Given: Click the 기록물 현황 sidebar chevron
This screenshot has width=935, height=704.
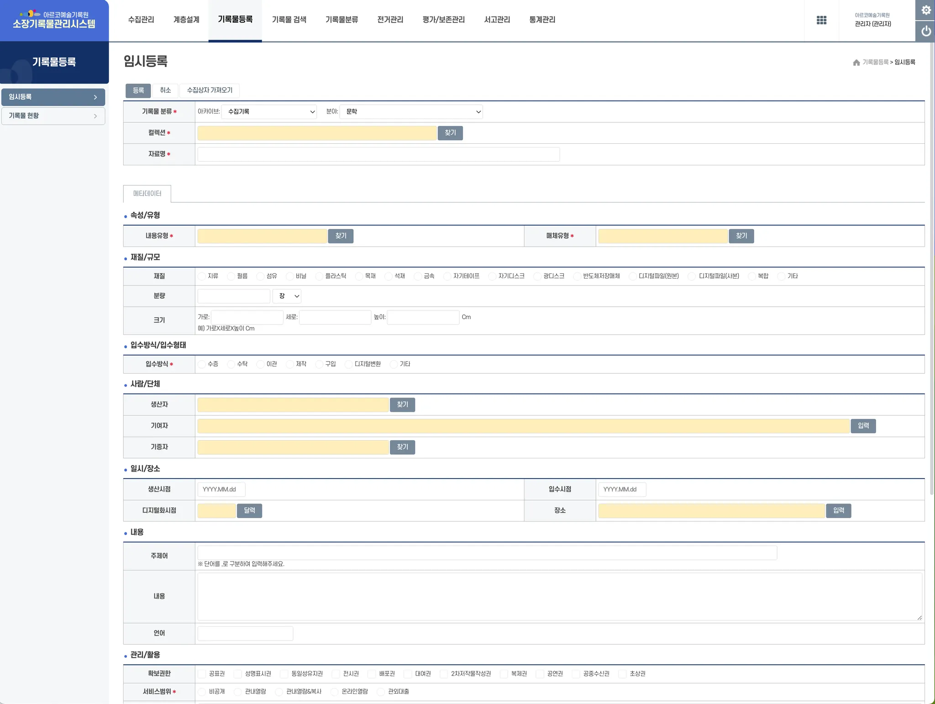Looking at the screenshot, I should point(95,116).
